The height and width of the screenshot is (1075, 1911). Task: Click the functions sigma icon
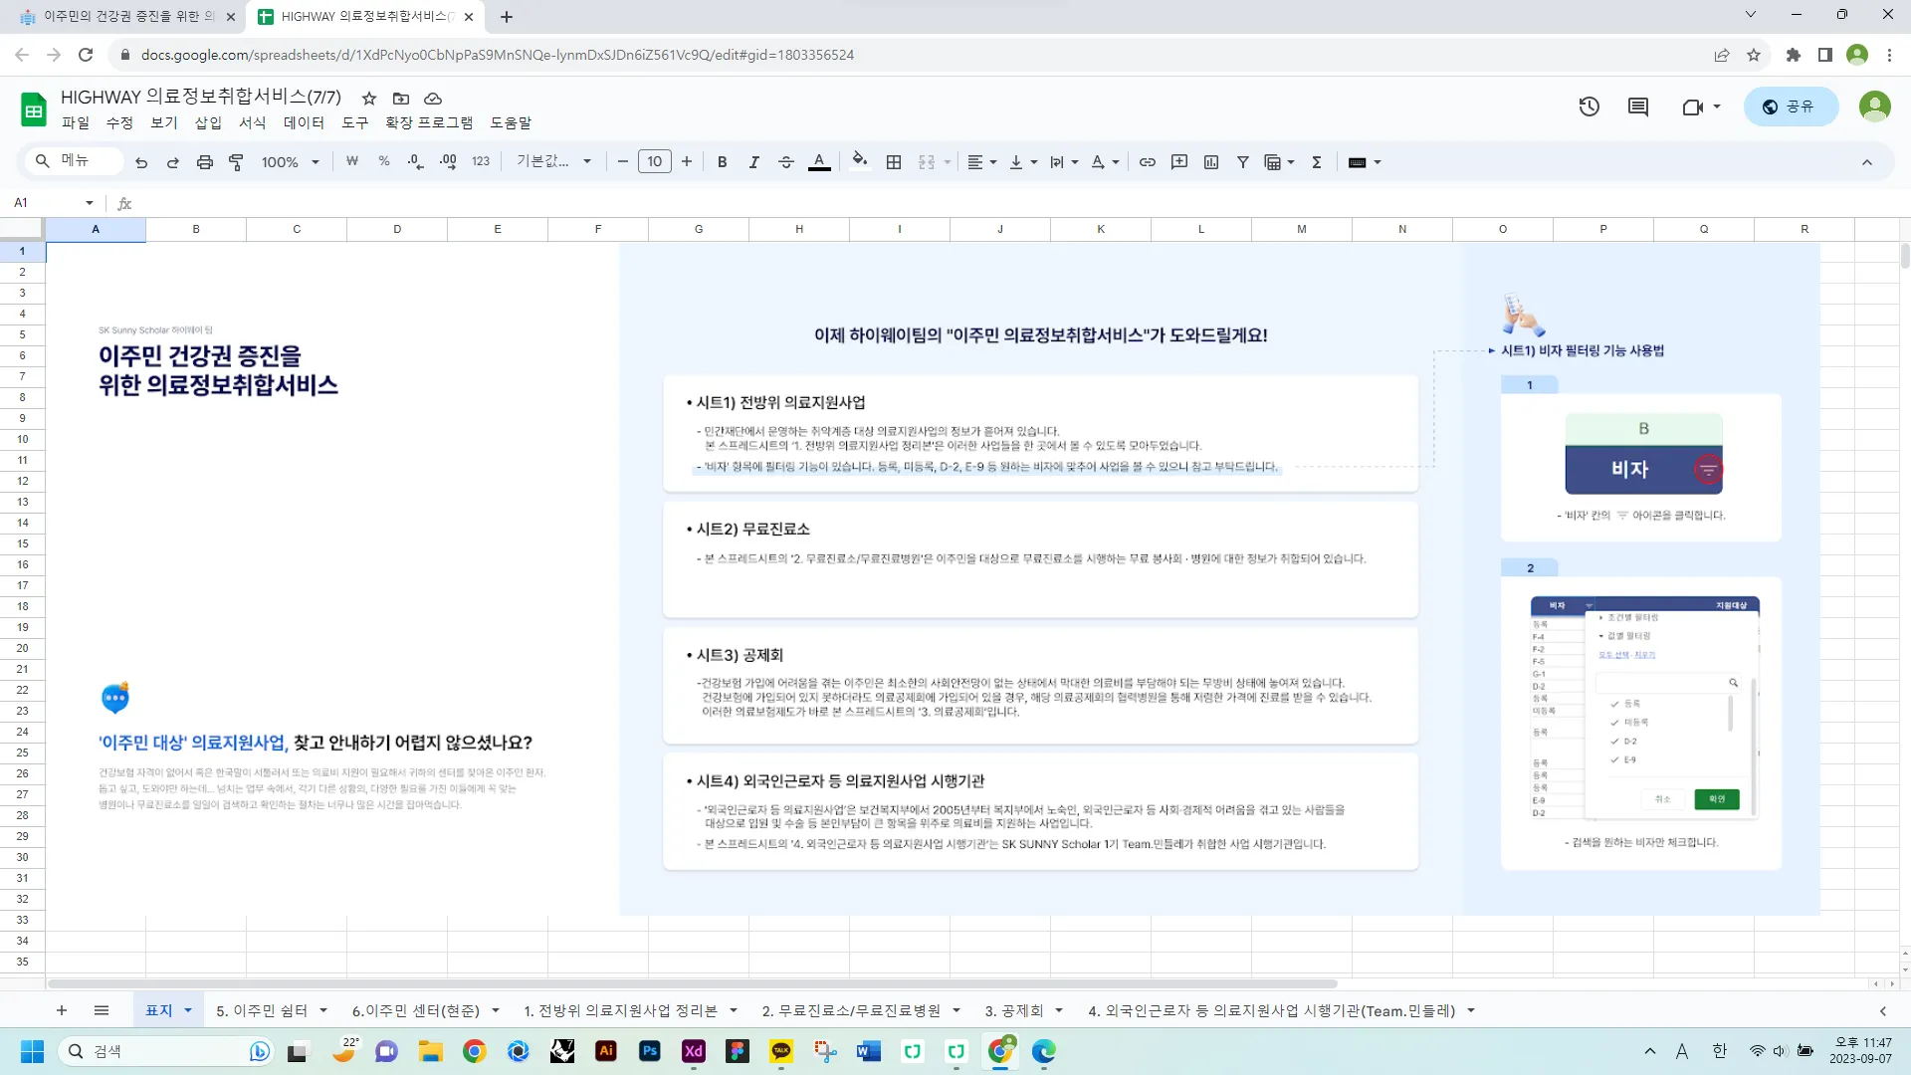1316,162
